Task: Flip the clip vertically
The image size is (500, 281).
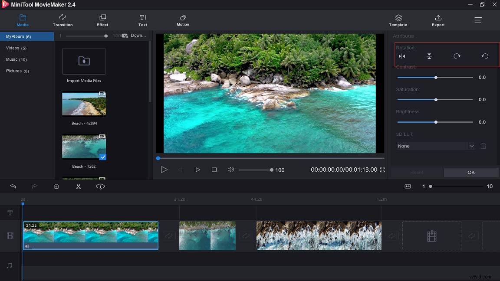Action: [429, 56]
